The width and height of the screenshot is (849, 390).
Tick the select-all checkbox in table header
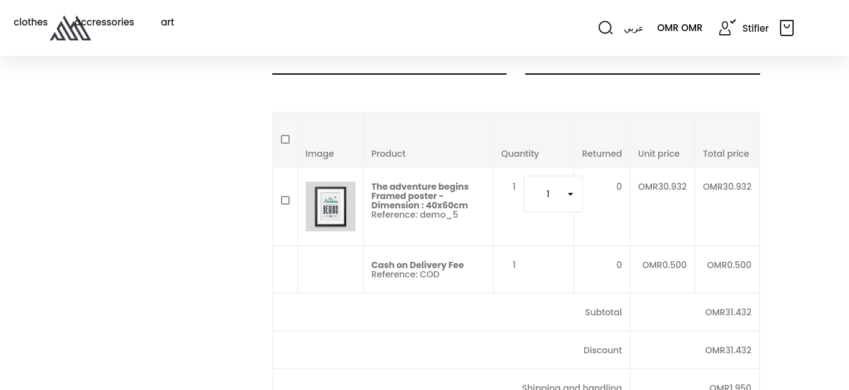[285, 139]
